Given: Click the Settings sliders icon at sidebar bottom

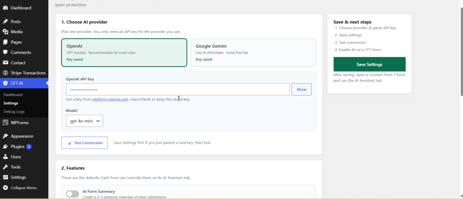Looking at the screenshot, I should pyautogui.click(x=5, y=177).
